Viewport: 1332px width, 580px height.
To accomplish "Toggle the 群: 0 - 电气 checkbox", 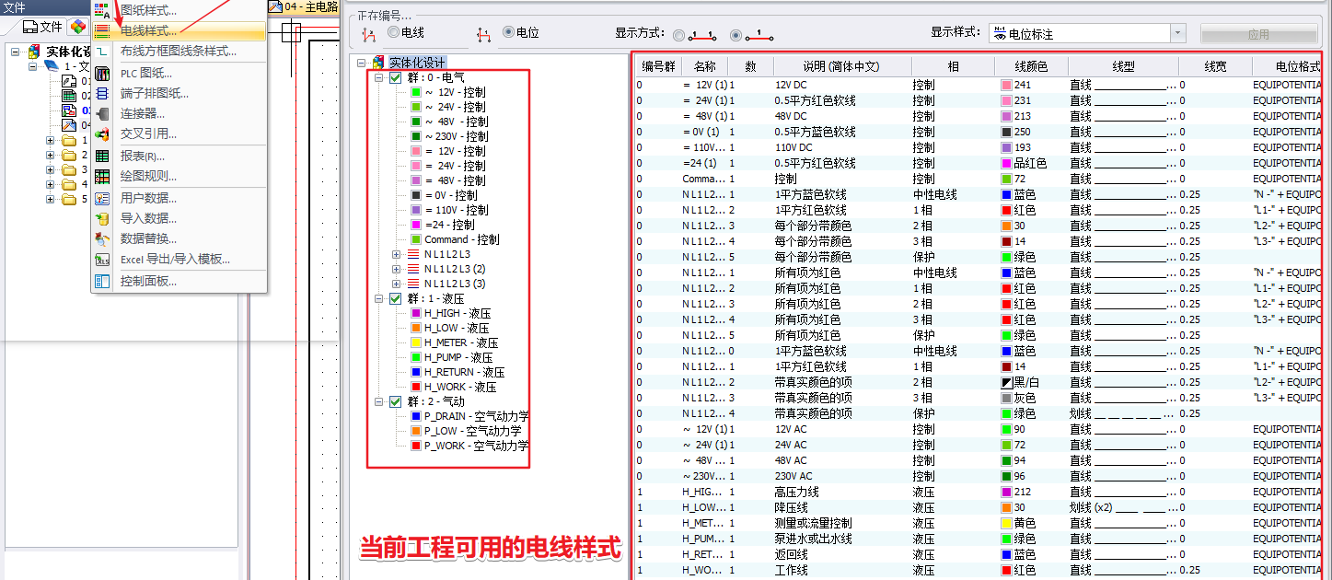I will point(395,78).
